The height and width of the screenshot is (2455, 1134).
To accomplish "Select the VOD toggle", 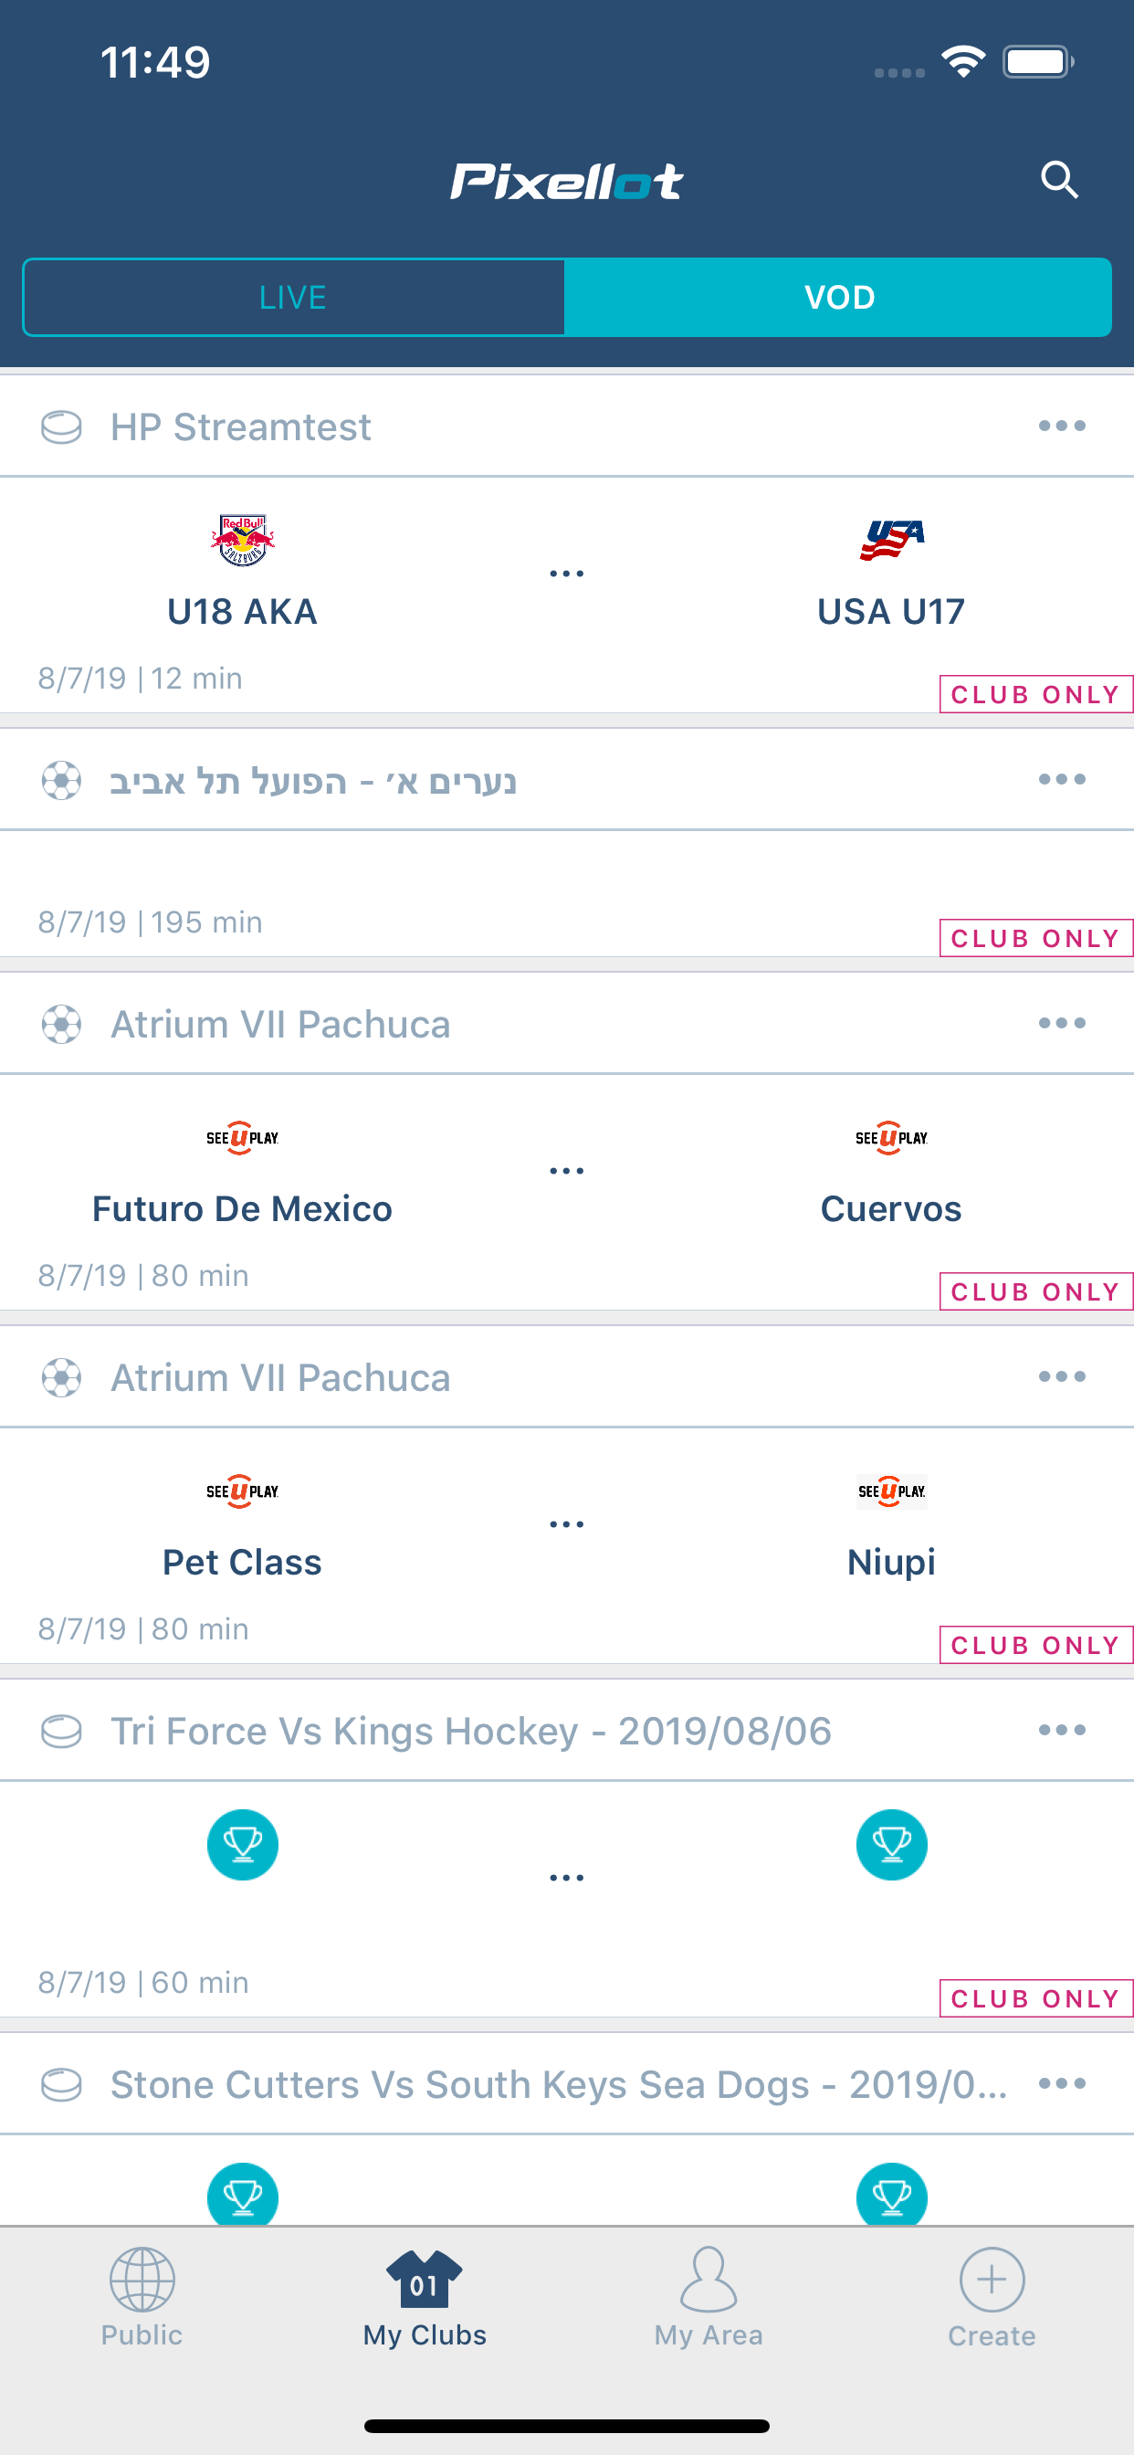I will [838, 298].
